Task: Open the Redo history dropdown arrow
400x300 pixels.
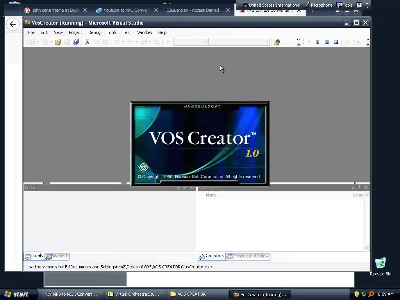Action: pyautogui.click(x=136, y=42)
